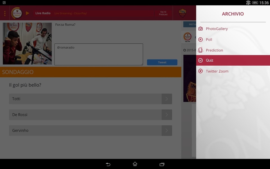The height and width of the screenshot is (169, 270).
Task: Open PhotoGallery camera icon in Archivio
Action: [201, 29]
